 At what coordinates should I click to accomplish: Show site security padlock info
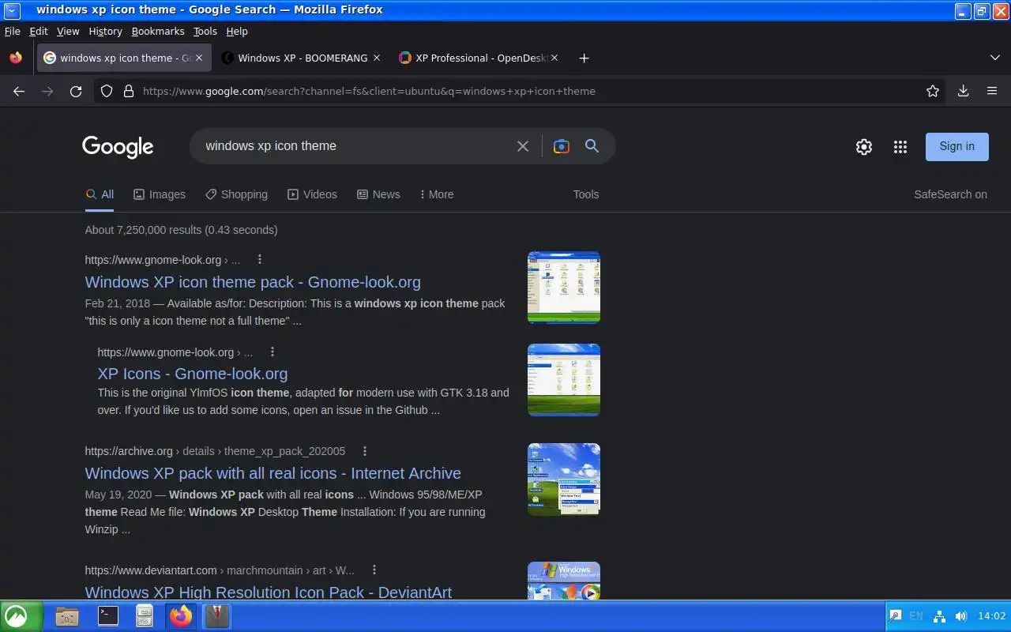[x=129, y=91]
